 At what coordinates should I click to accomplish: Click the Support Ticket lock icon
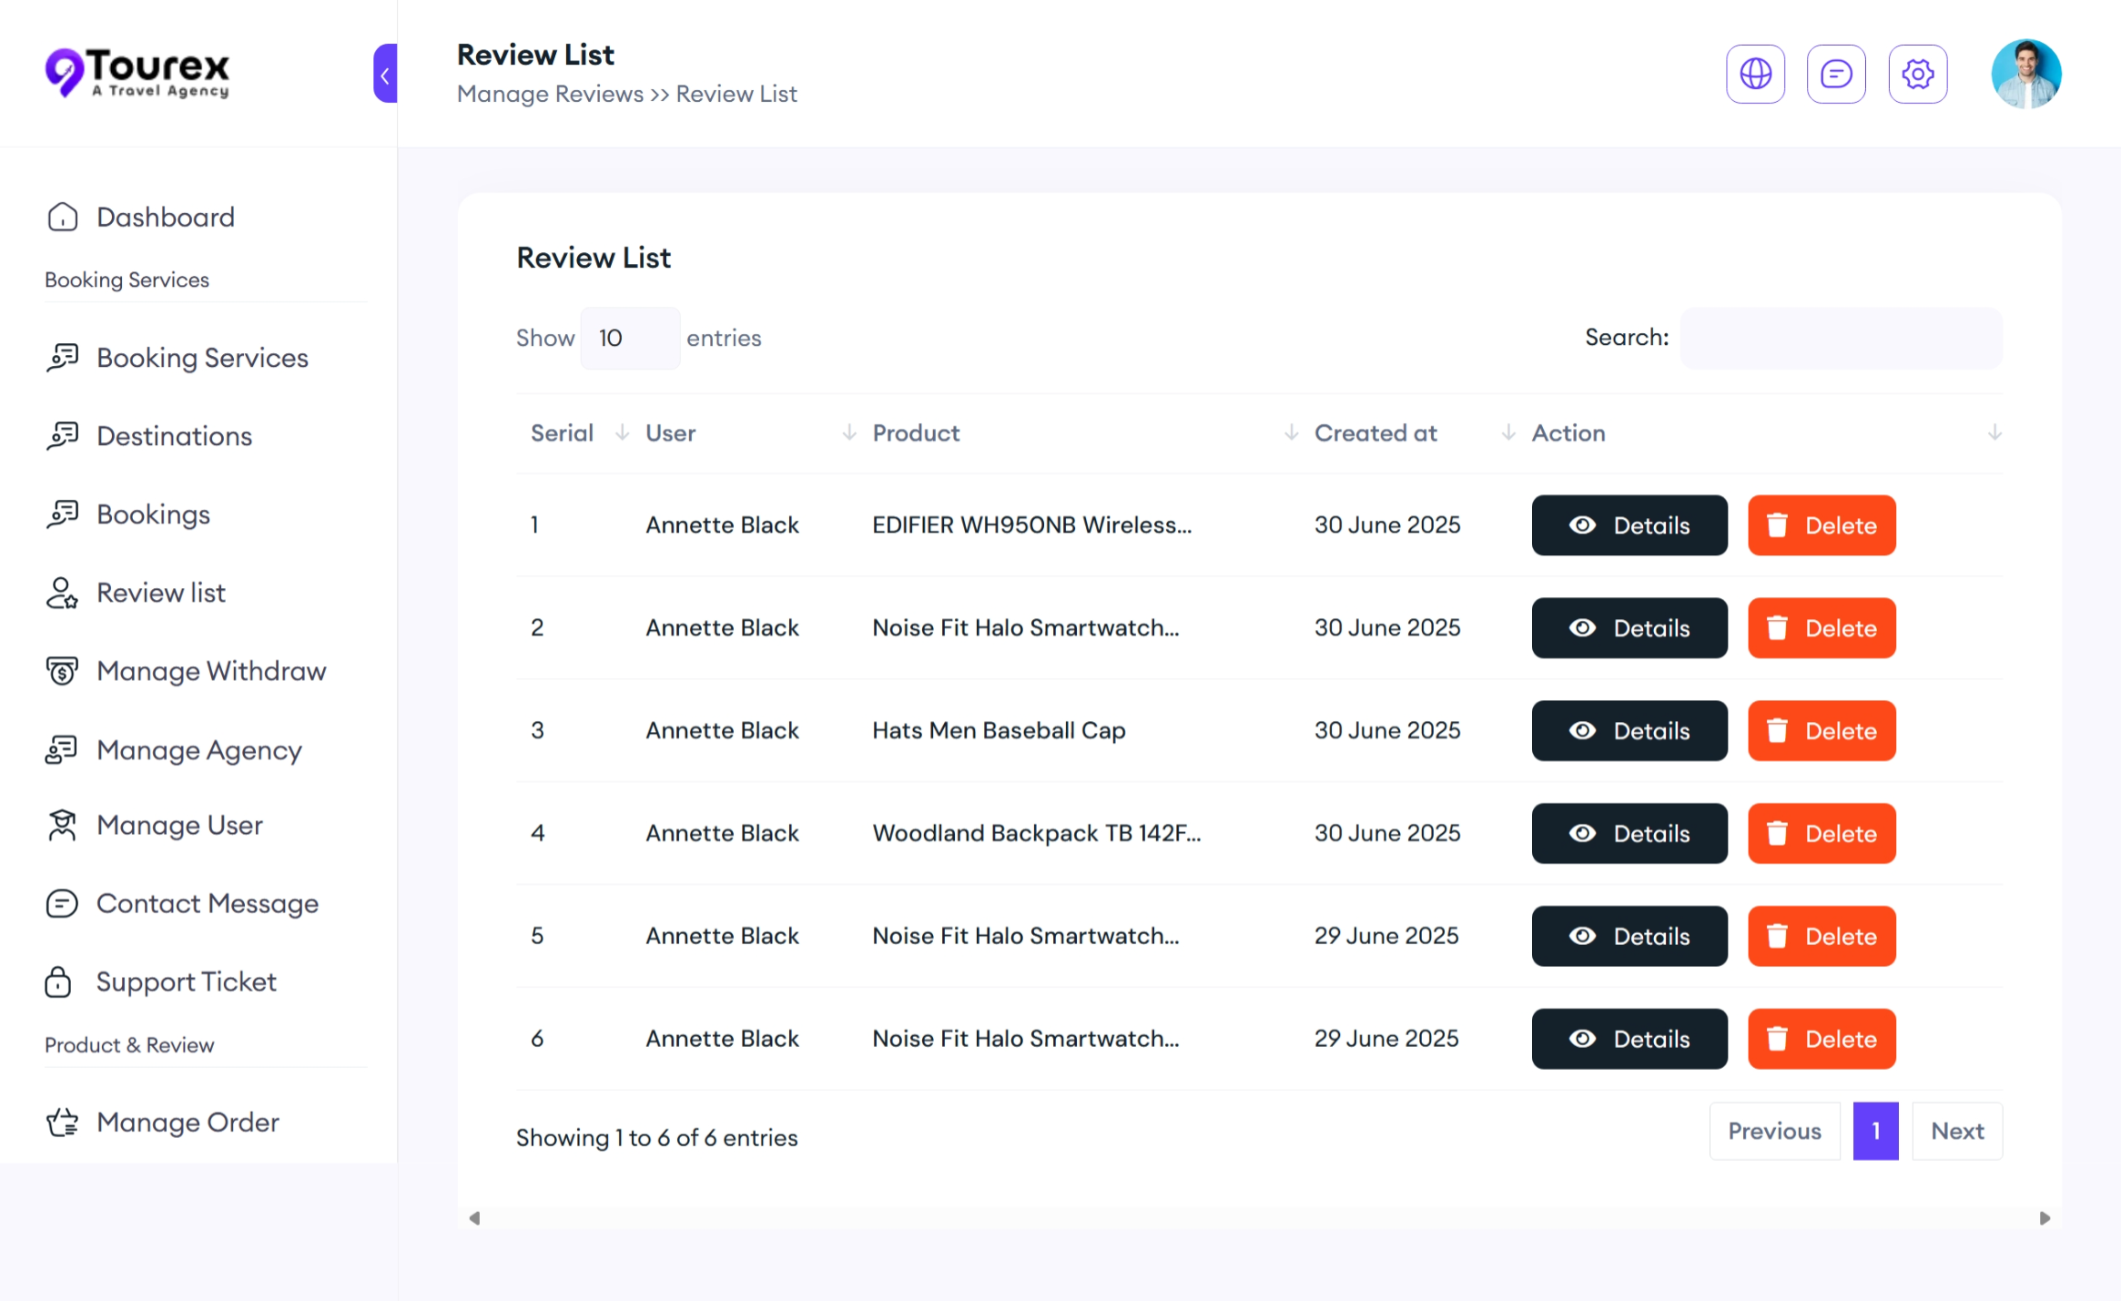click(x=58, y=981)
